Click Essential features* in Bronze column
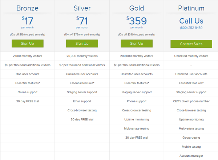The width and height of the screenshot is (218, 160). [28, 83]
